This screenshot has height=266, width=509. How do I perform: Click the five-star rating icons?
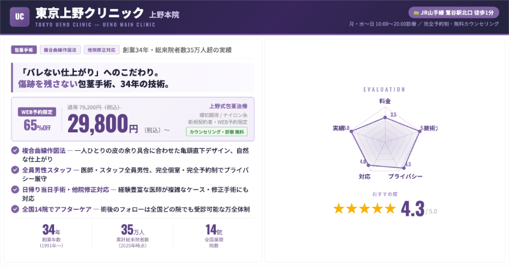coord(365,209)
